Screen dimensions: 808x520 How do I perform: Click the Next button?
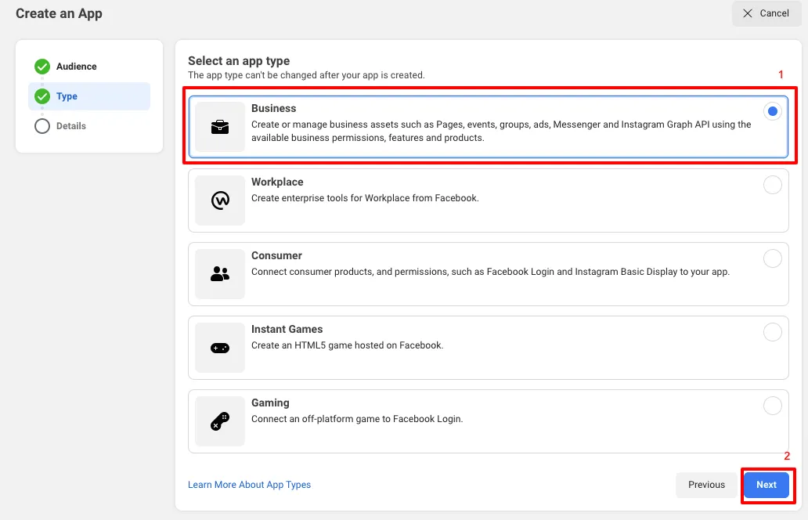coord(767,485)
